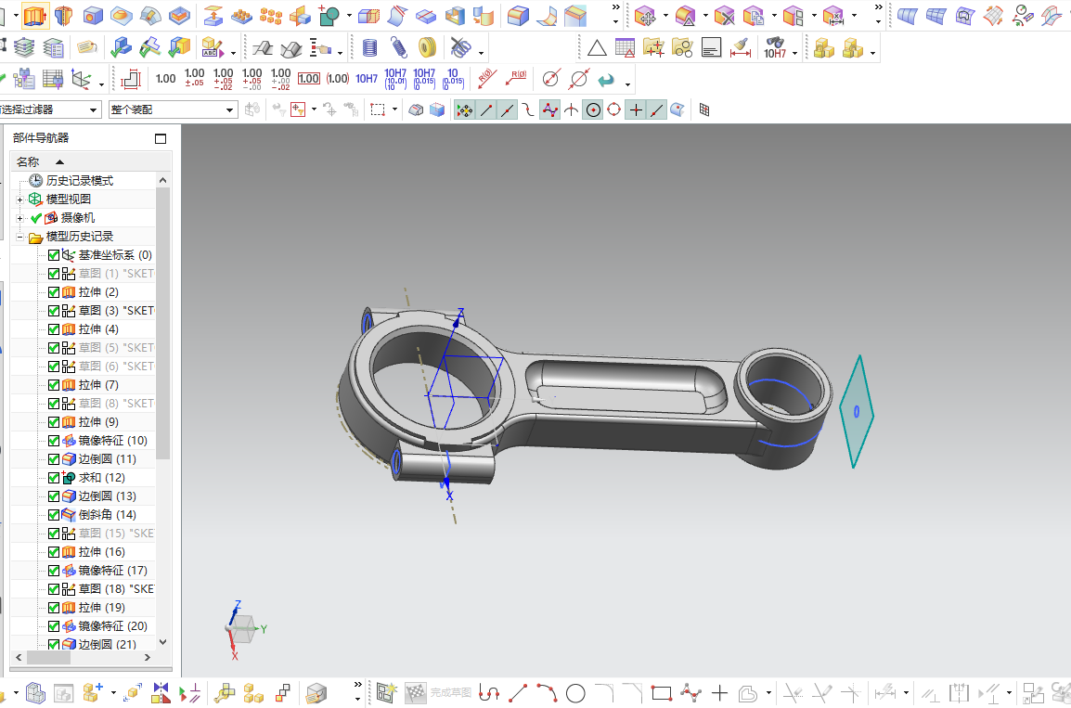Image resolution: width=1071 pixels, height=708 pixels.
Task: Click the diameter dimension symbol icon
Action: (551, 79)
